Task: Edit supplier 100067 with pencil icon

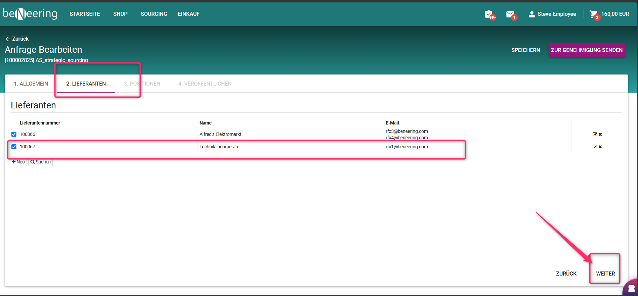Action: [595, 147]
